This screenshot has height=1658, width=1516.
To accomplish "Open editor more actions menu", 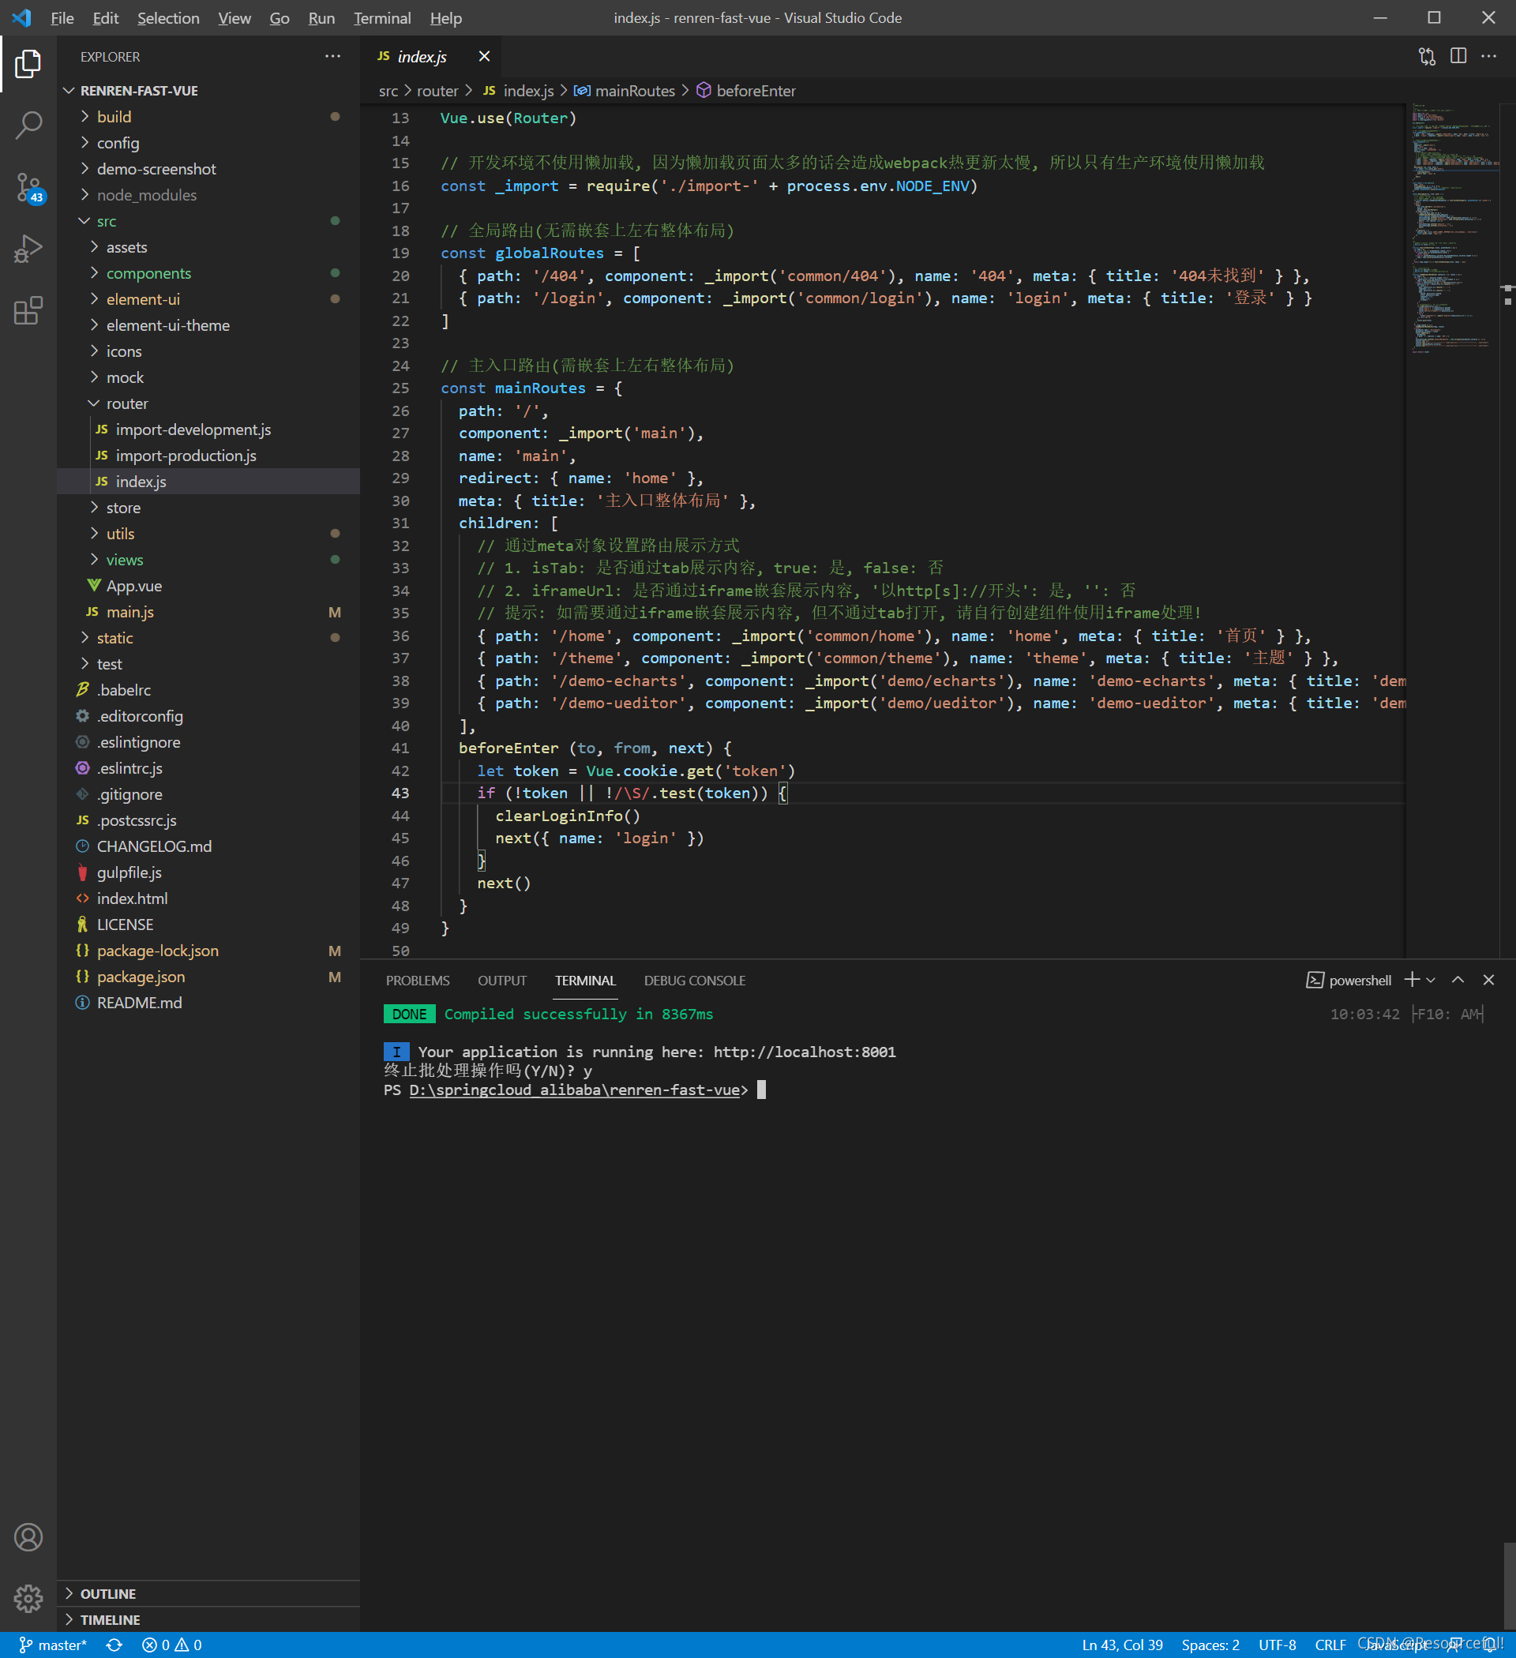I will (1489, 56).
